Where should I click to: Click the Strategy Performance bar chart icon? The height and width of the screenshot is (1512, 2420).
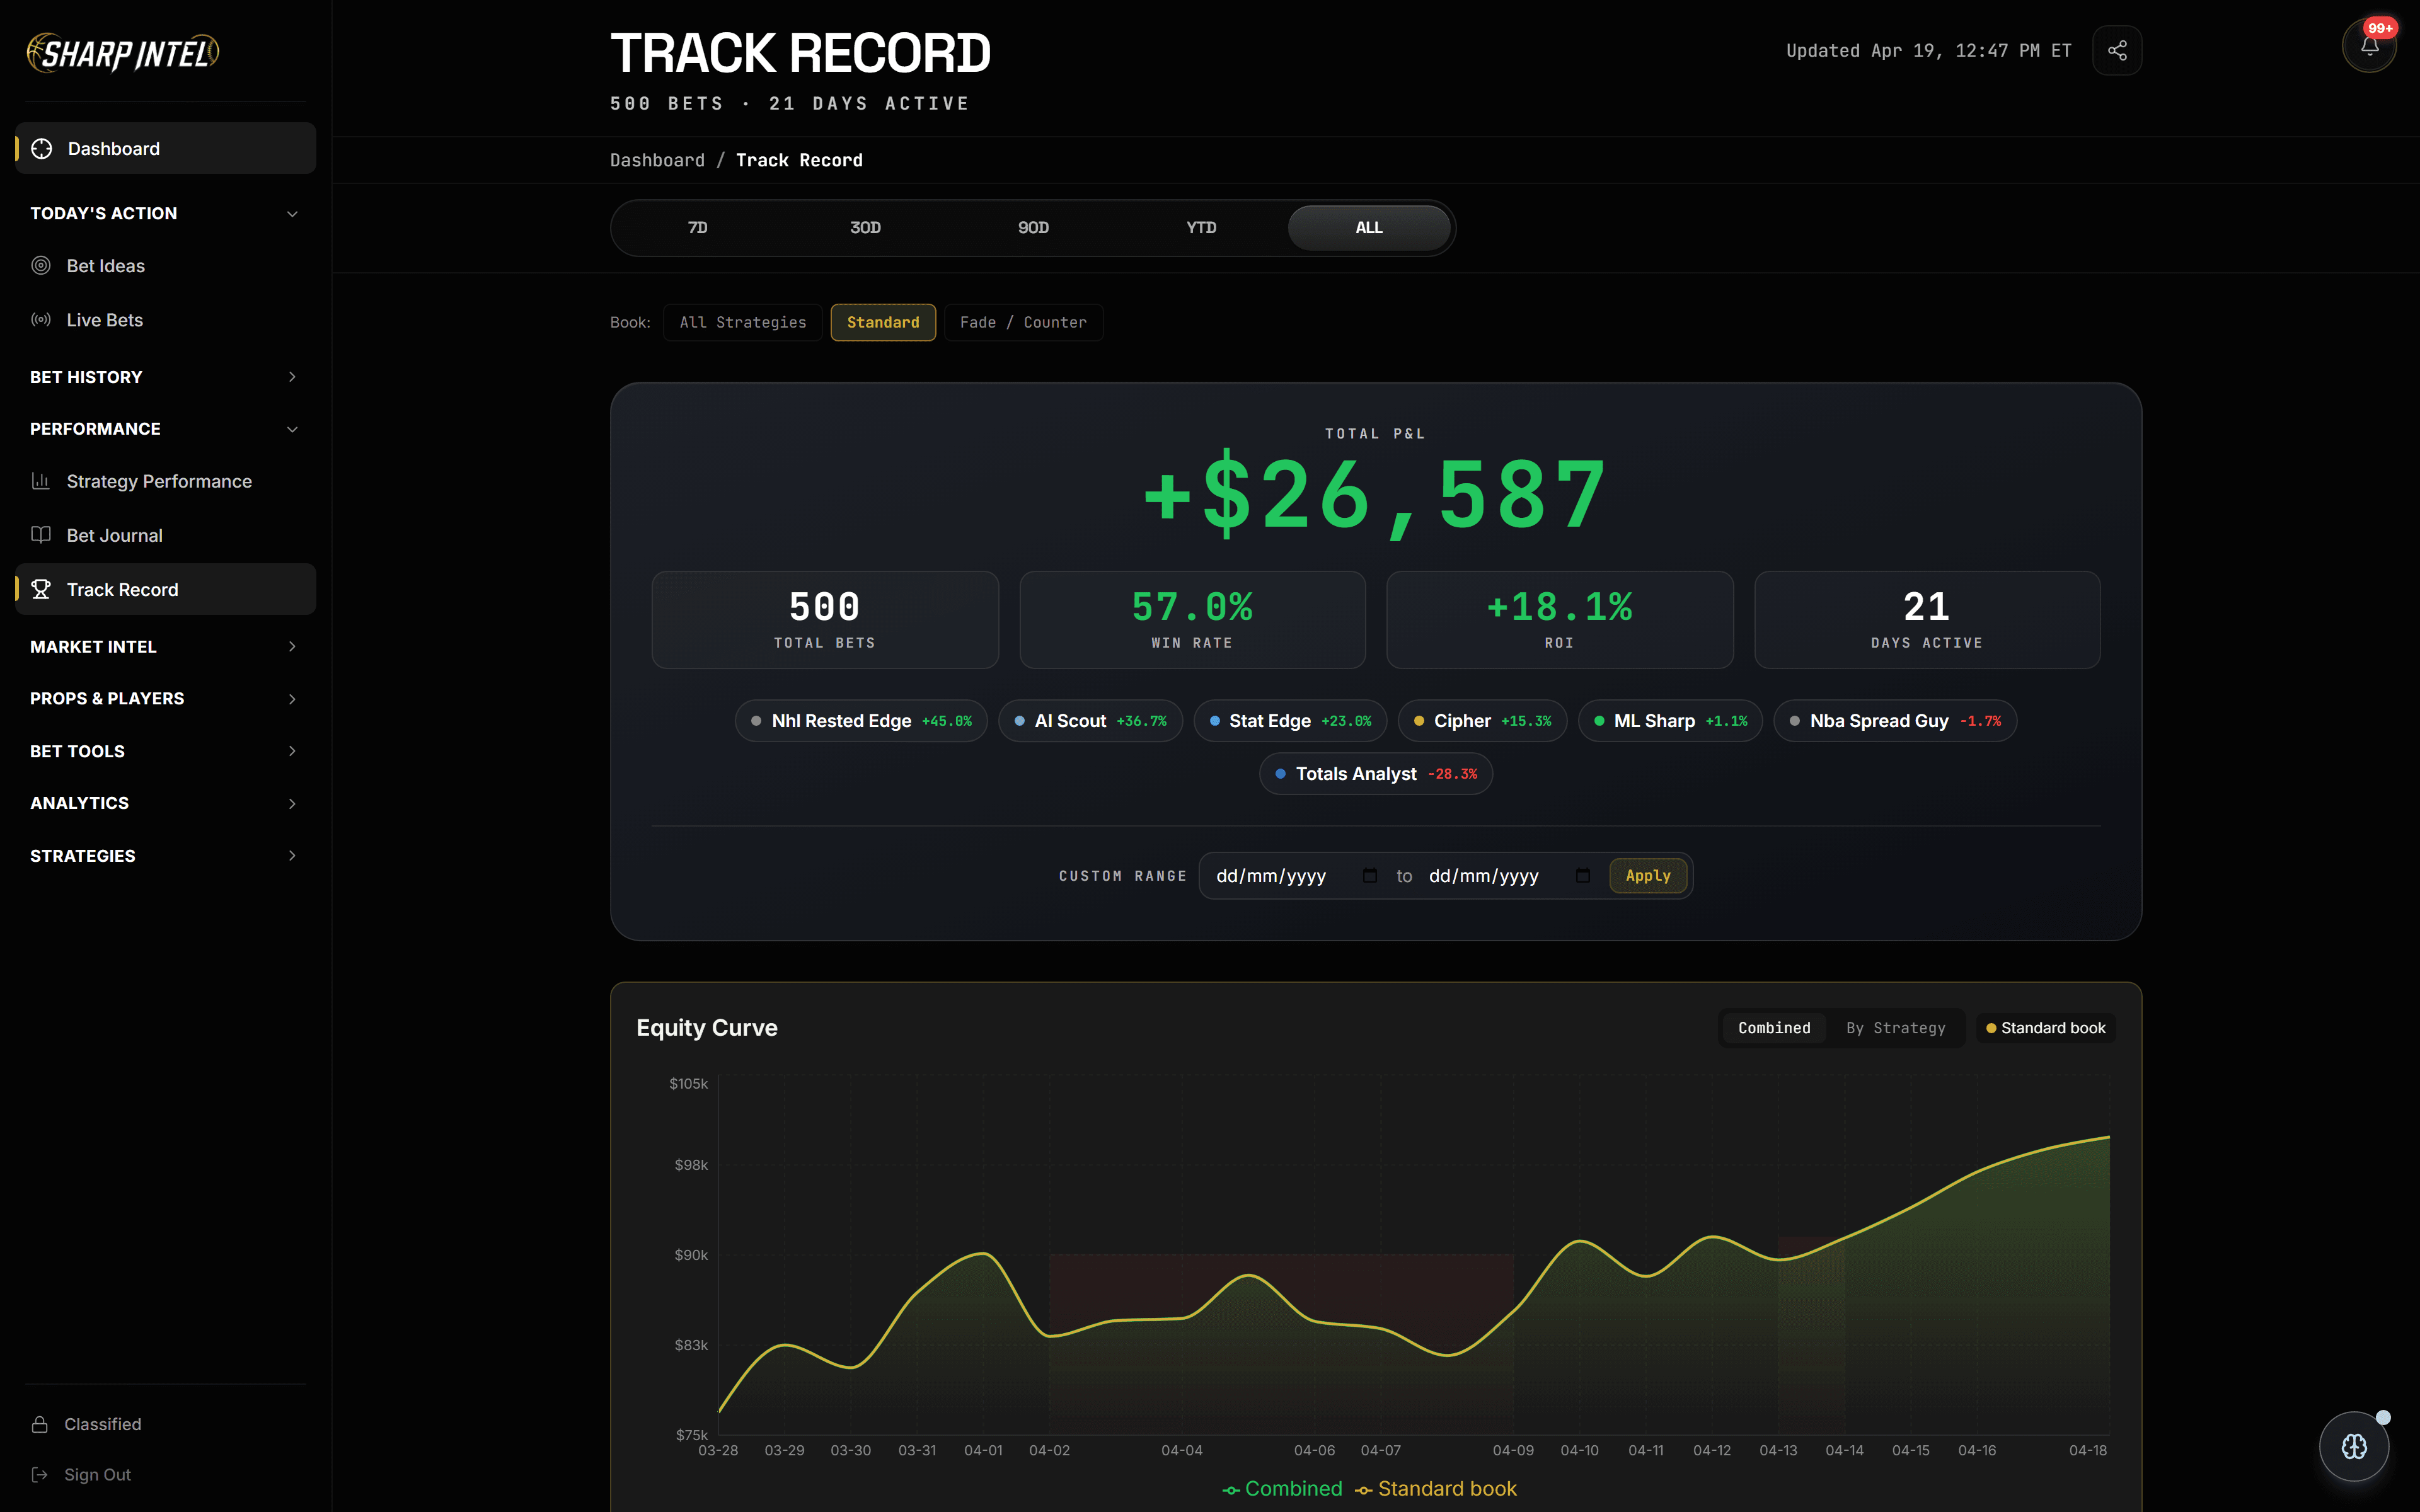[x=41, y=481]
